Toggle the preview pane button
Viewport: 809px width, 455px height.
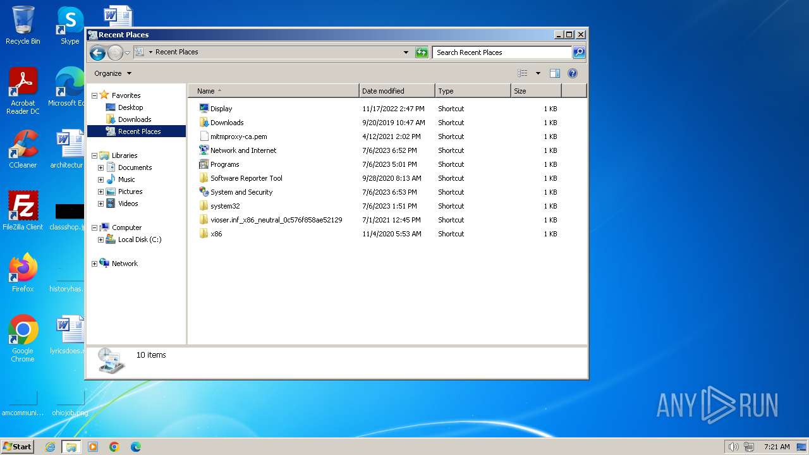click(555, 73)
